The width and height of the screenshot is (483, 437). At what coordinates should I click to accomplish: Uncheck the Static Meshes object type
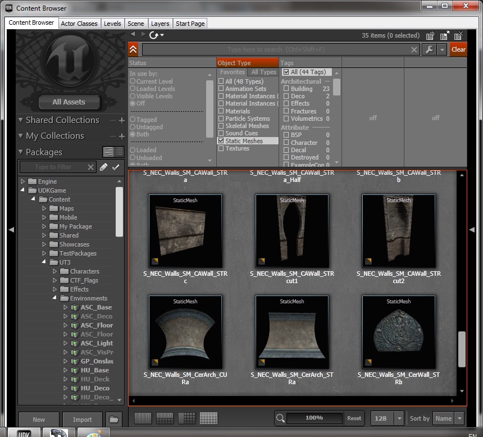221,141
